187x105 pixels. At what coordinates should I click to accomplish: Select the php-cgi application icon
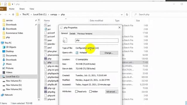tap(46, 88)
